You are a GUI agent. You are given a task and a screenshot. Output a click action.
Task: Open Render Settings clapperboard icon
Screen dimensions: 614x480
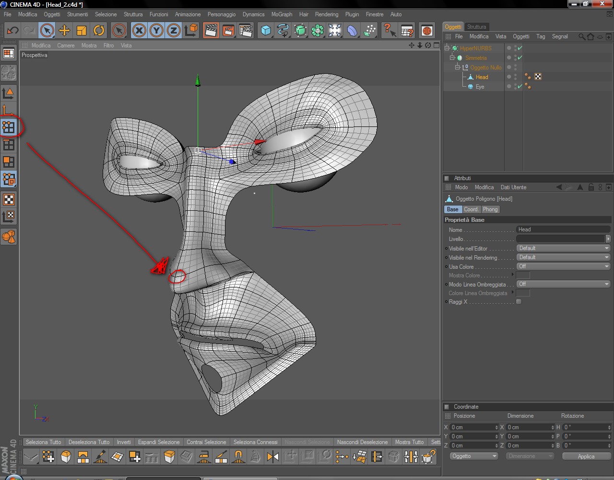(246, 31)
